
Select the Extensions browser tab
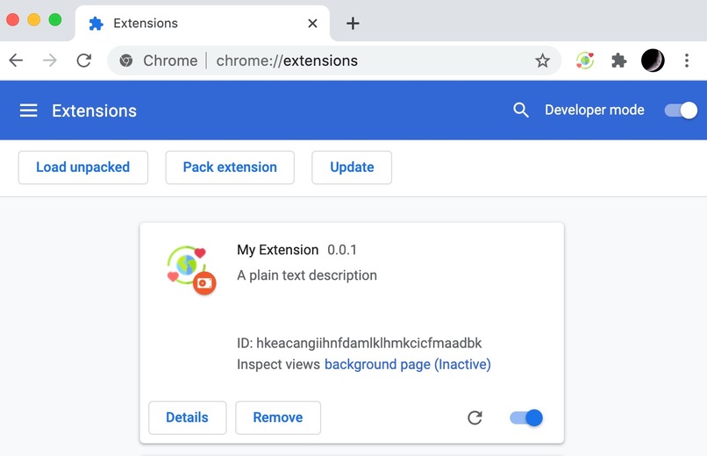coord(202,23)
